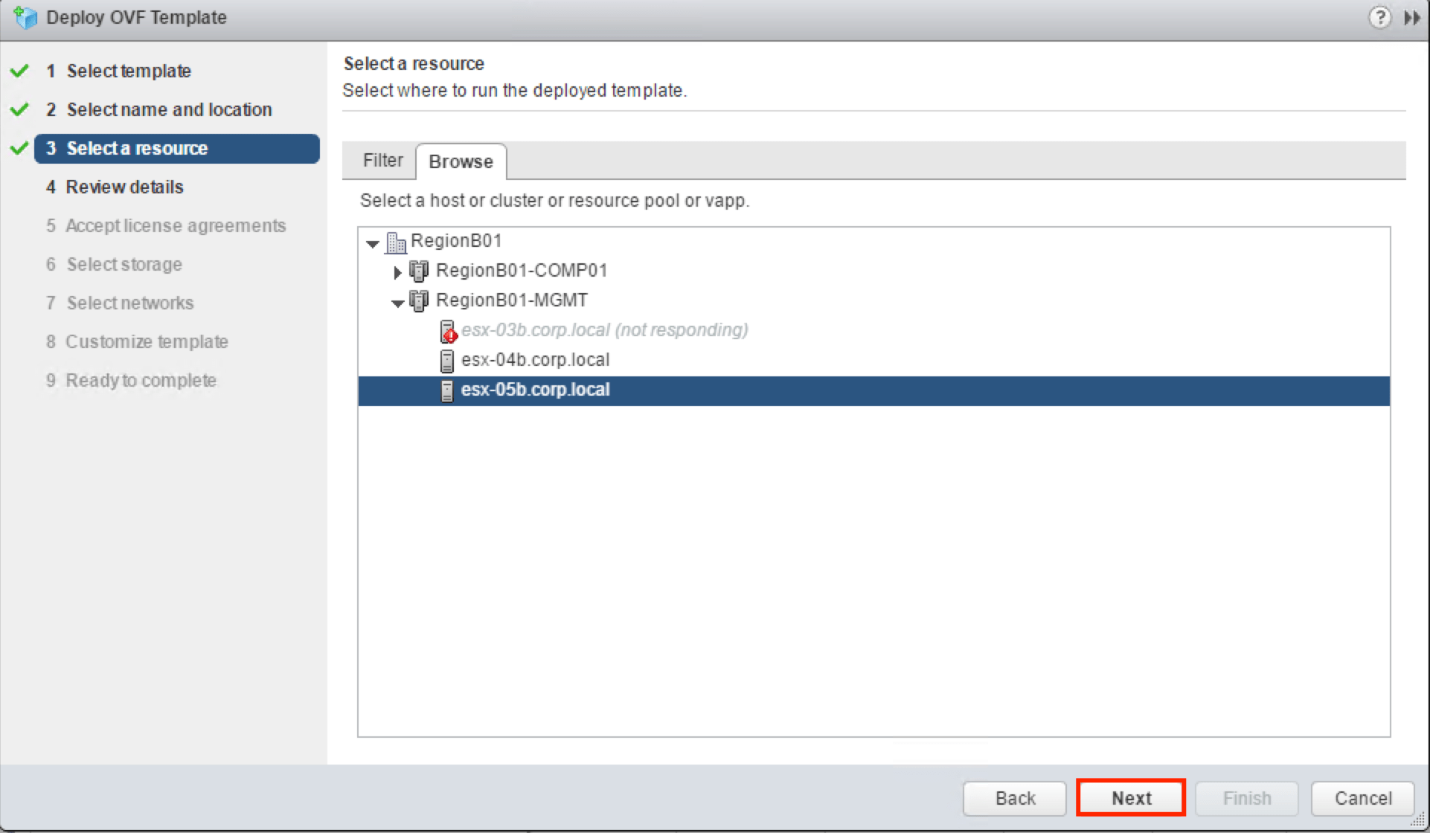Select the Browse tab
The width and height of the screenshot is (1430, 833).
tap(461, 161)
